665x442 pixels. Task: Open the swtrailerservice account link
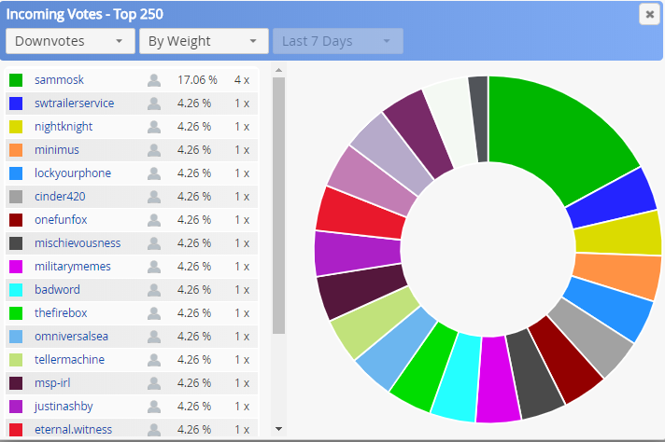(x=74, y=104)
